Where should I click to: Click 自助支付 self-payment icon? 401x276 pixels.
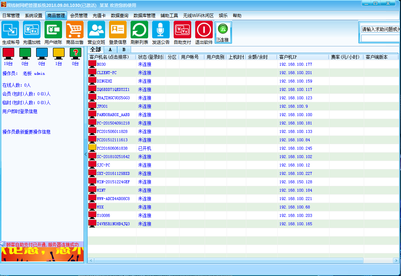click(x=182, y=30)
